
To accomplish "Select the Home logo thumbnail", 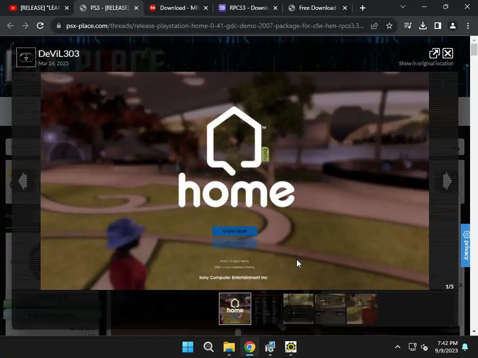I will click(x=235, y=309).
